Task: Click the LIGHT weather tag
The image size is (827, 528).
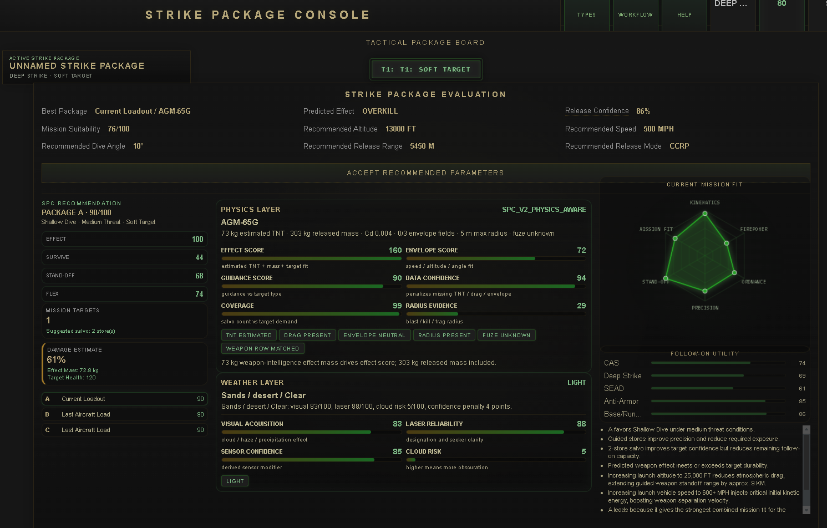Action: click(x=235, y=481)
